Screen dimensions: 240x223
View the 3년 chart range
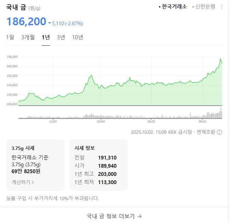coord(61,37)
